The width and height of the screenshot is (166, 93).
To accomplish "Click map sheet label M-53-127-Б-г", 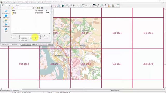I will [148, 33].
